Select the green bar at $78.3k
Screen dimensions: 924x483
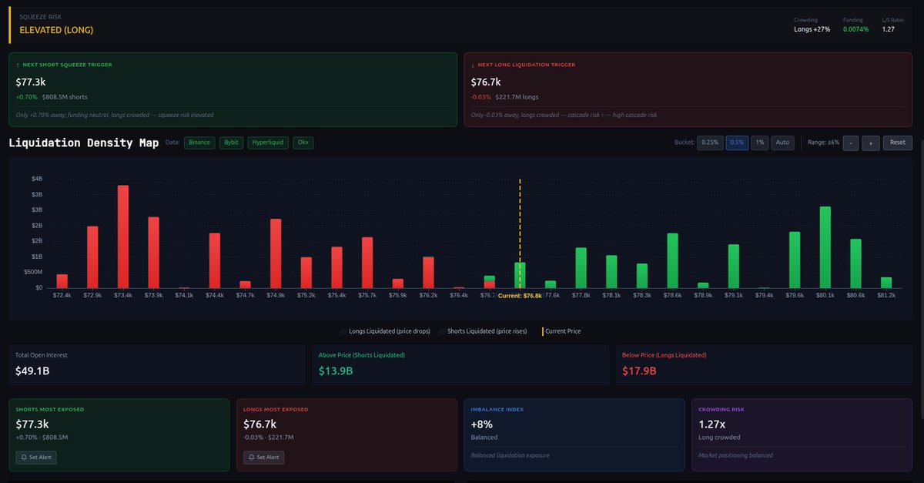[642, 276]
